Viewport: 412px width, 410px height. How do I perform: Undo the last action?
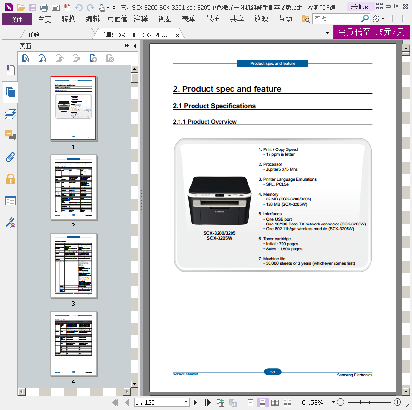(79, 7)
